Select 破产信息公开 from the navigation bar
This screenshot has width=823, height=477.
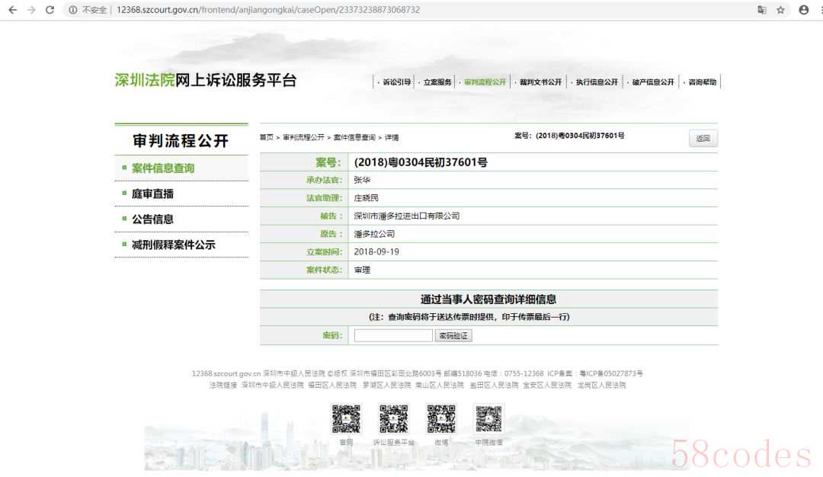click(x=653, y=82)
